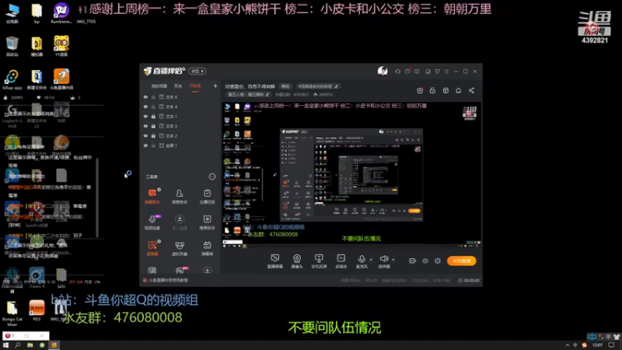Open the mode switch pill next to logo

click(197, 71)
